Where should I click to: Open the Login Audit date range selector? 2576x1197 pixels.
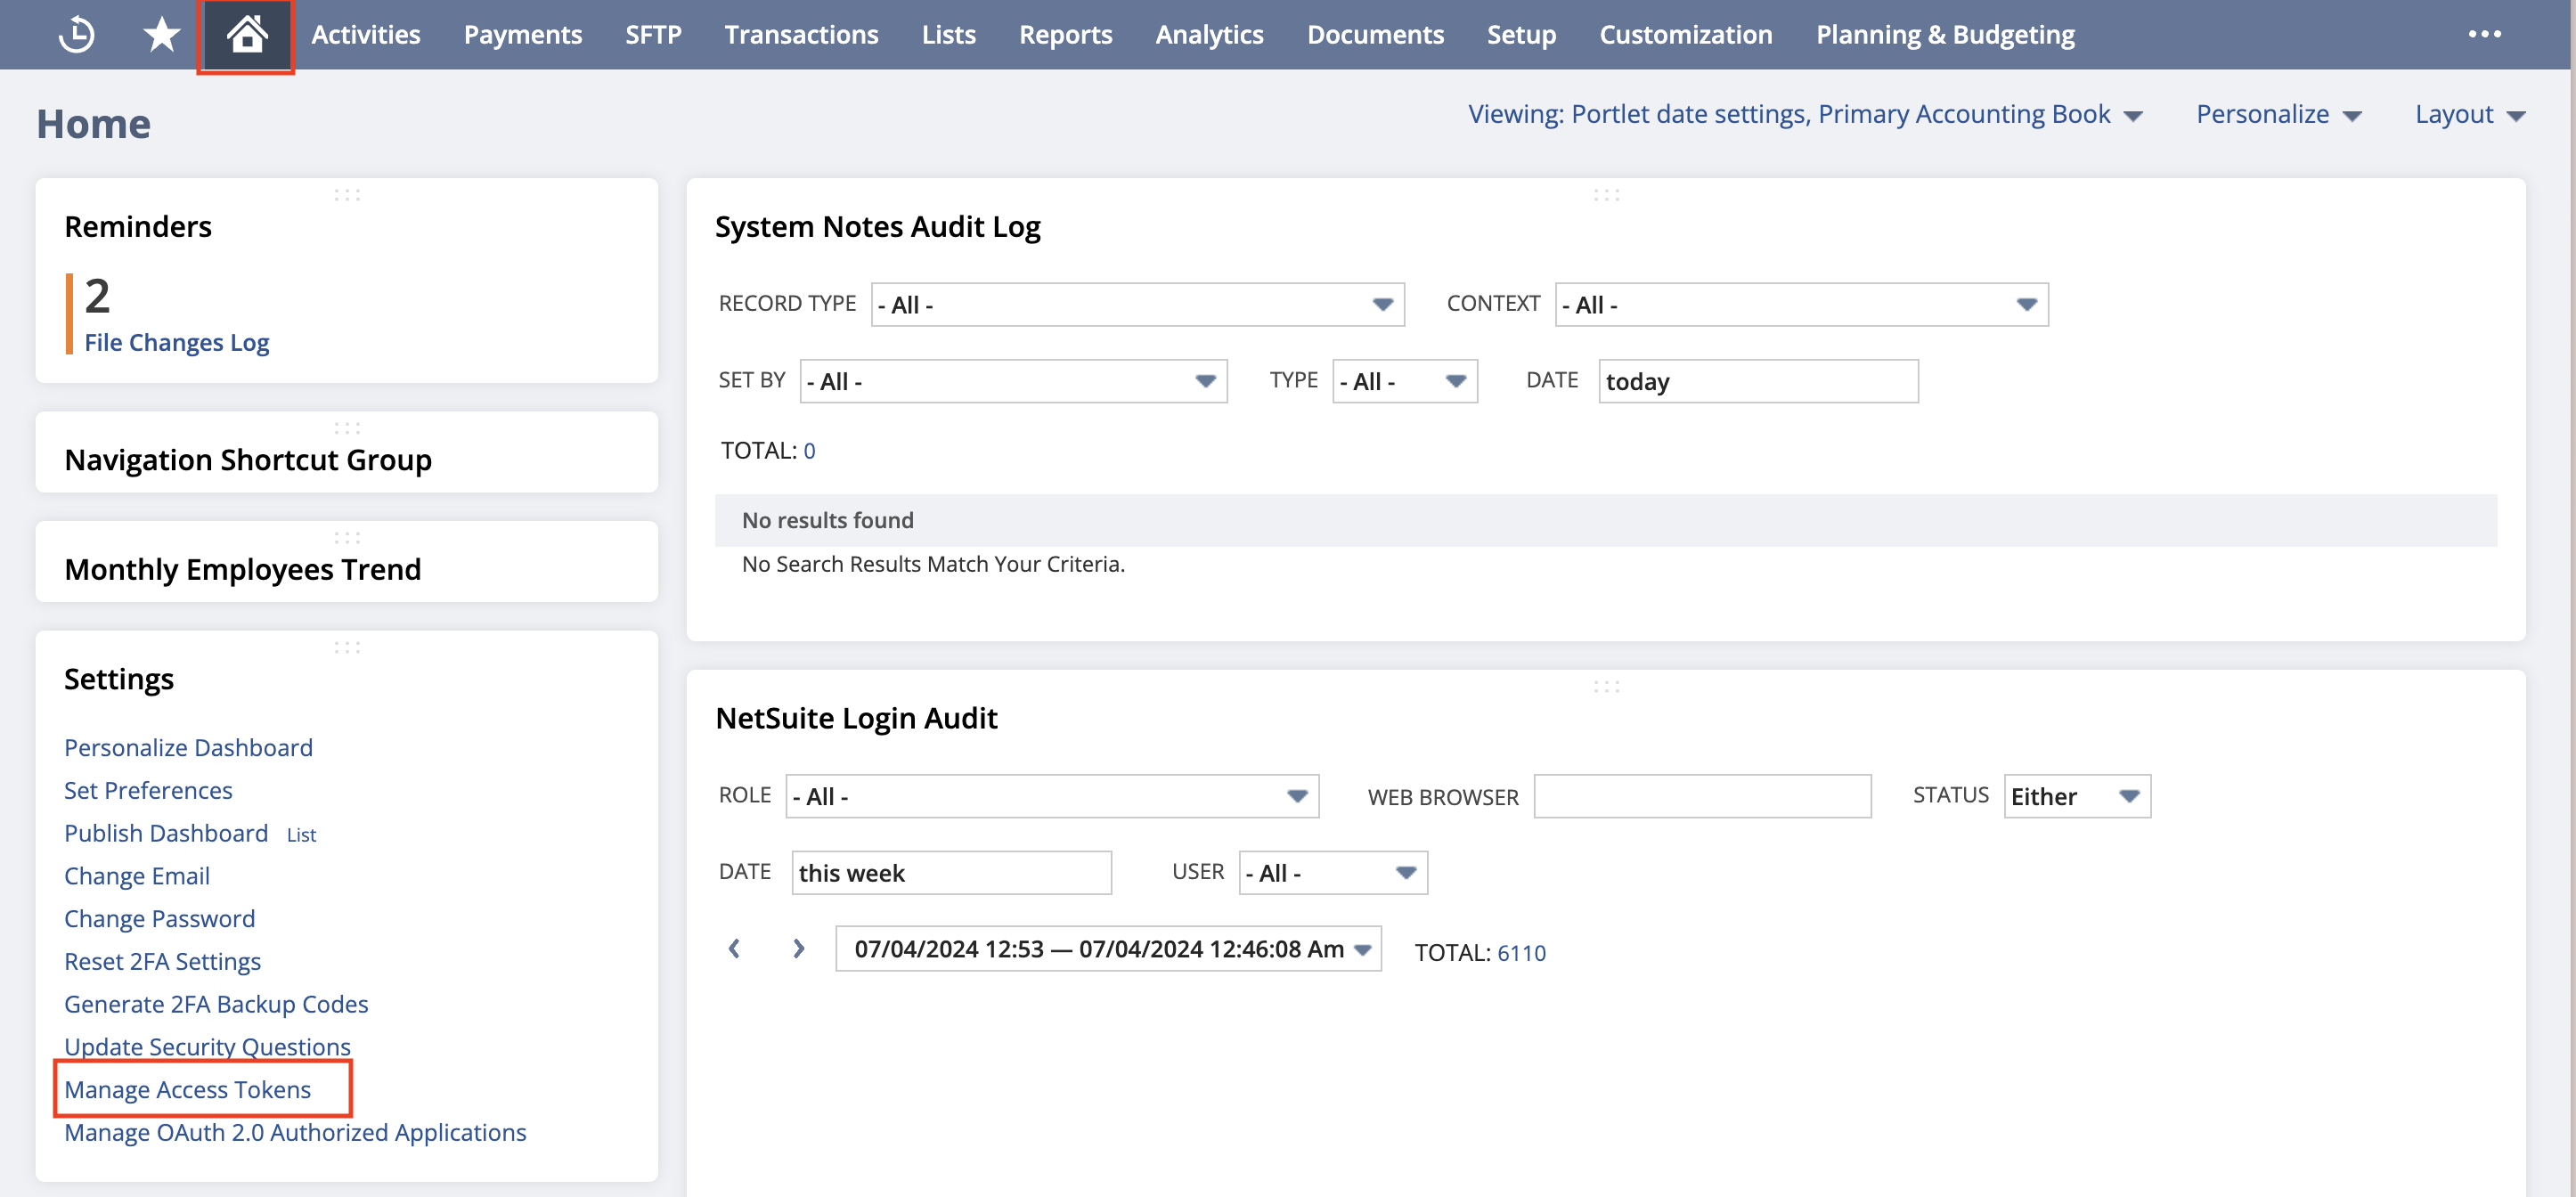(x=1109, y=948)
